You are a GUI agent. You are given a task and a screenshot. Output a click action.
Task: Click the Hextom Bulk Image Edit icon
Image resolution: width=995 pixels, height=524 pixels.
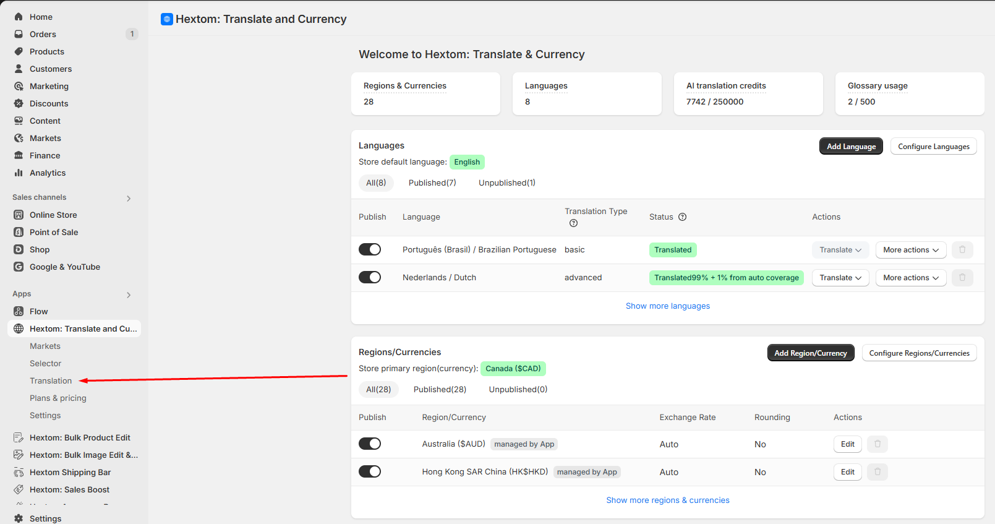(19, 455)
